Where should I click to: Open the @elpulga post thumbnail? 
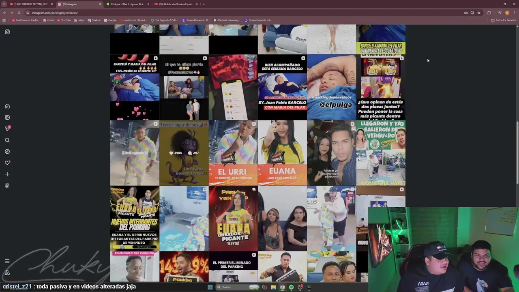[x=331, y=87]
